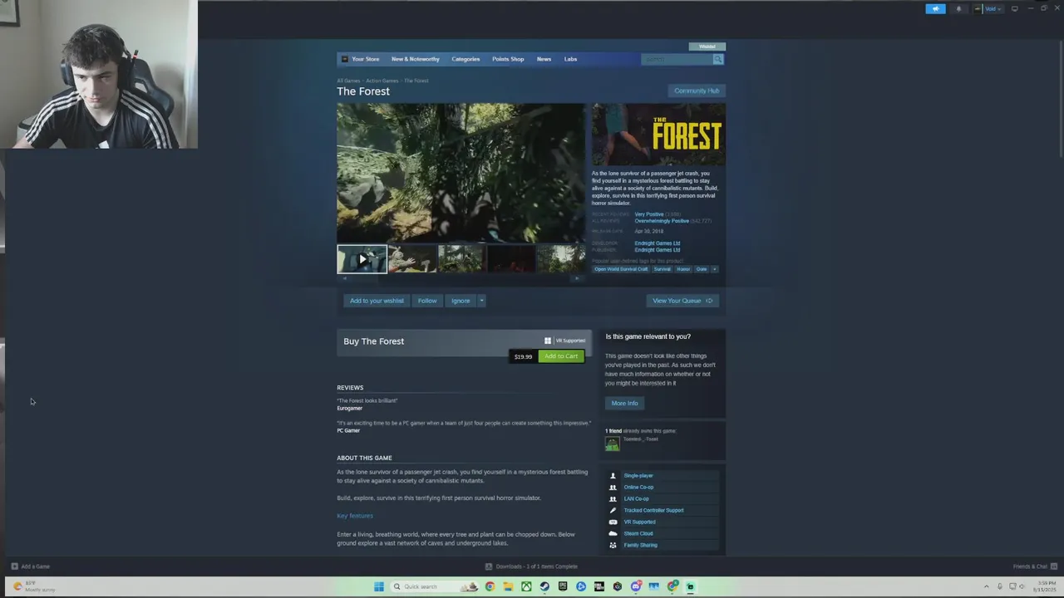Open the Windows Start menu
Screen dimensions: 1064x598
[x=379, y=586]
